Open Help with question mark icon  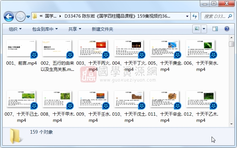pos(227,29)
